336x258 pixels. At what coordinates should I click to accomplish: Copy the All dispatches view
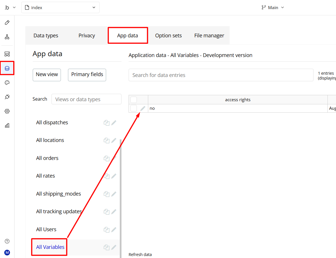point(106,123)
